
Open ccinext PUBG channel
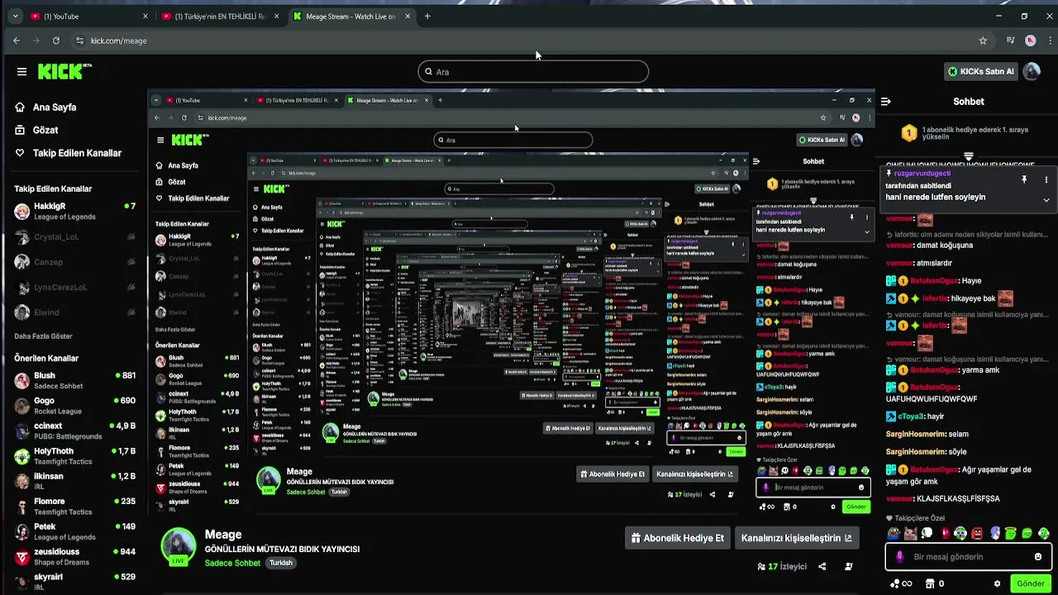coord(74,431)
